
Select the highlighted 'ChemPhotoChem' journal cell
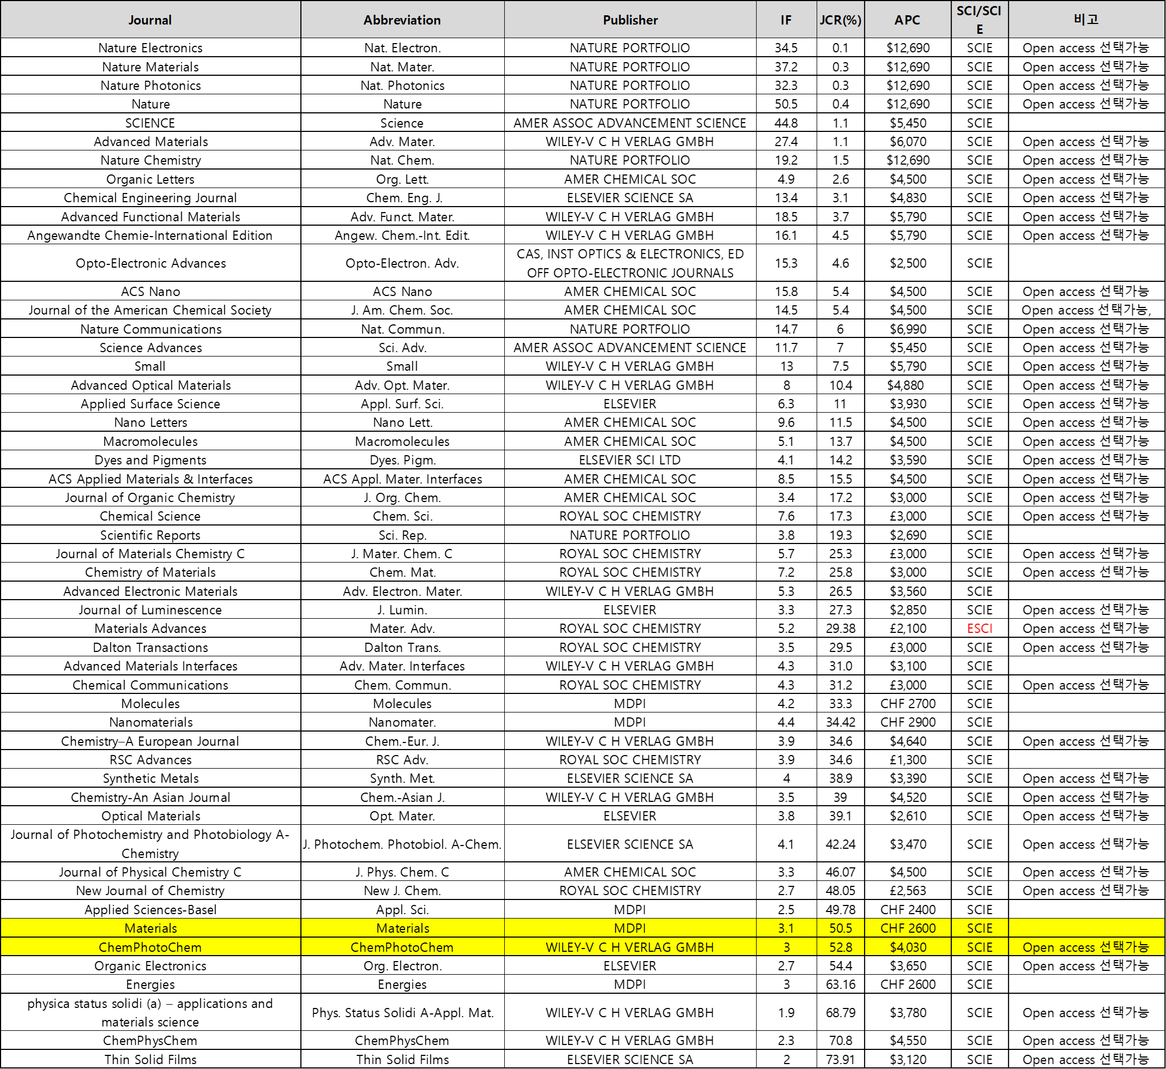tap(150, 947)
